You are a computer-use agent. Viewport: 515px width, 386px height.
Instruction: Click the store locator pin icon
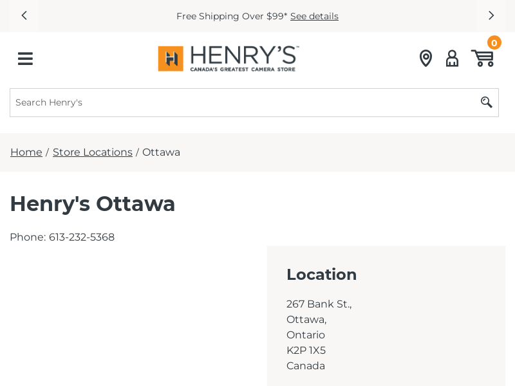[x=426, y=59]
